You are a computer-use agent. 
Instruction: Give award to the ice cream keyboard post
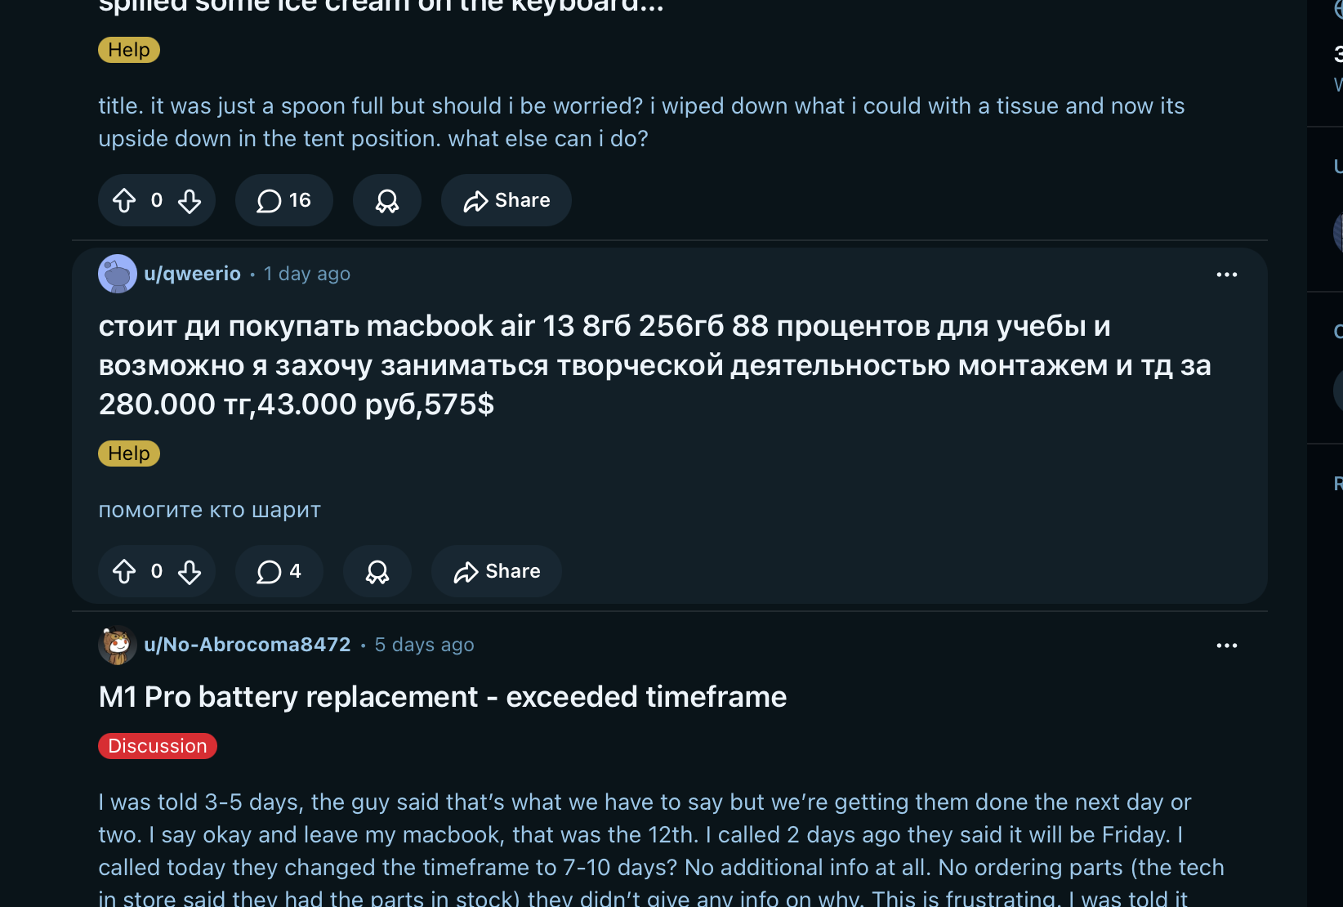(x=387, y=200)
